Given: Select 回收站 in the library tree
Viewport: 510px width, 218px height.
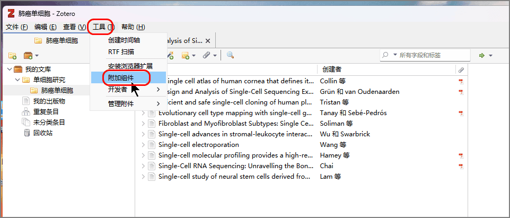Looking at the screenshot, I should pos(42,133).
